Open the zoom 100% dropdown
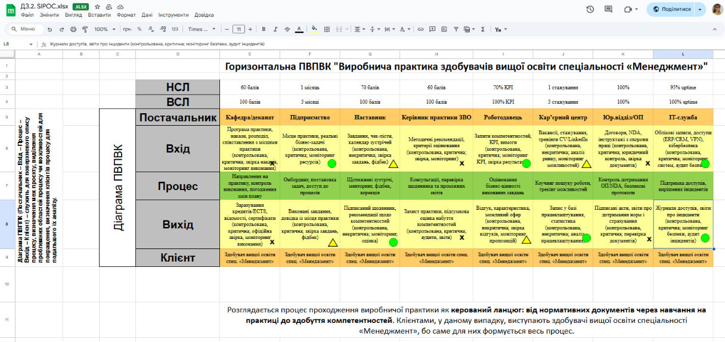 pos(104,29)
